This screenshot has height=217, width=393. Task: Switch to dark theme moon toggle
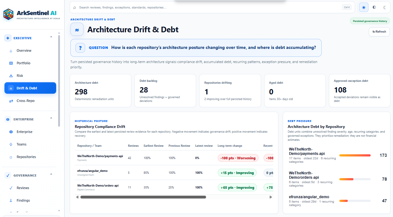click(385, 7)
